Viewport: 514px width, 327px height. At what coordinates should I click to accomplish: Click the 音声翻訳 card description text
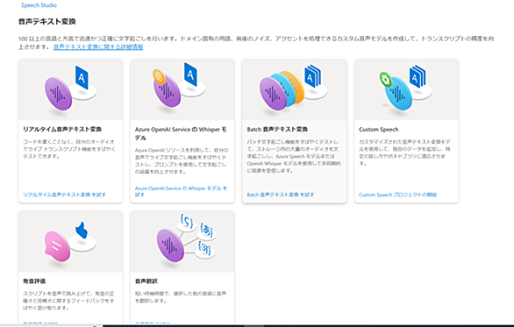(x=181, y=297)
